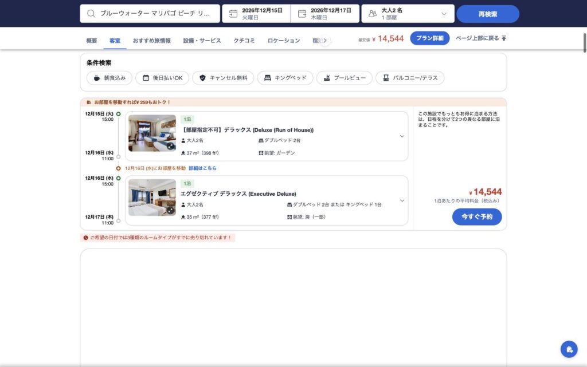Viewport: 587px width, 367px height.
Task: Select the check-out date 2026年12月17日
Action: [x=325, y=14]
